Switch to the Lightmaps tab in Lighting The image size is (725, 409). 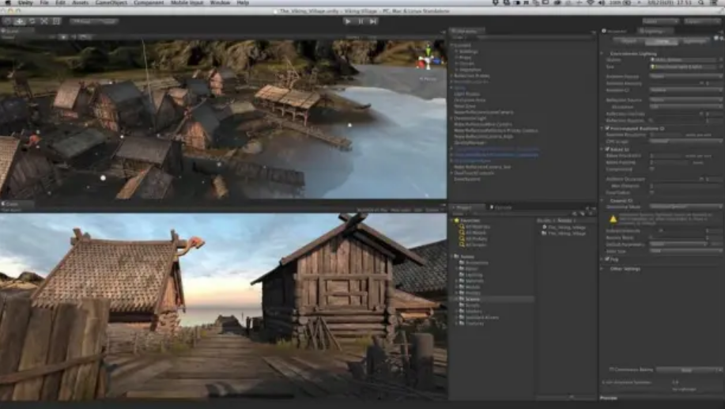[x=694, y=41]
